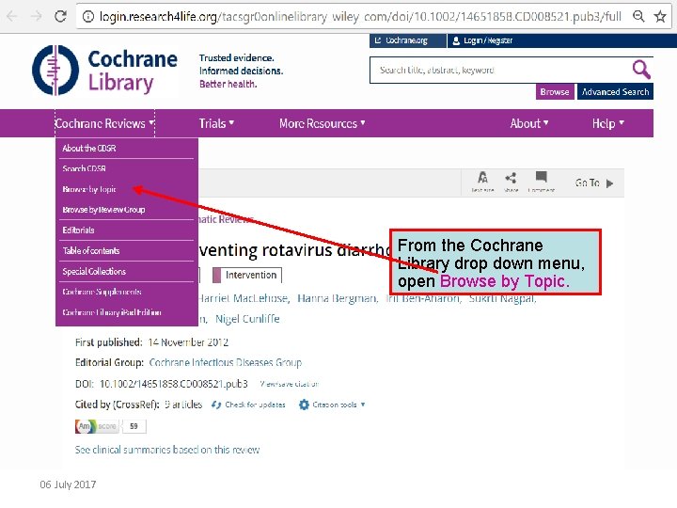Select Cochrane Library iPad Edition item

coord(125,312)
